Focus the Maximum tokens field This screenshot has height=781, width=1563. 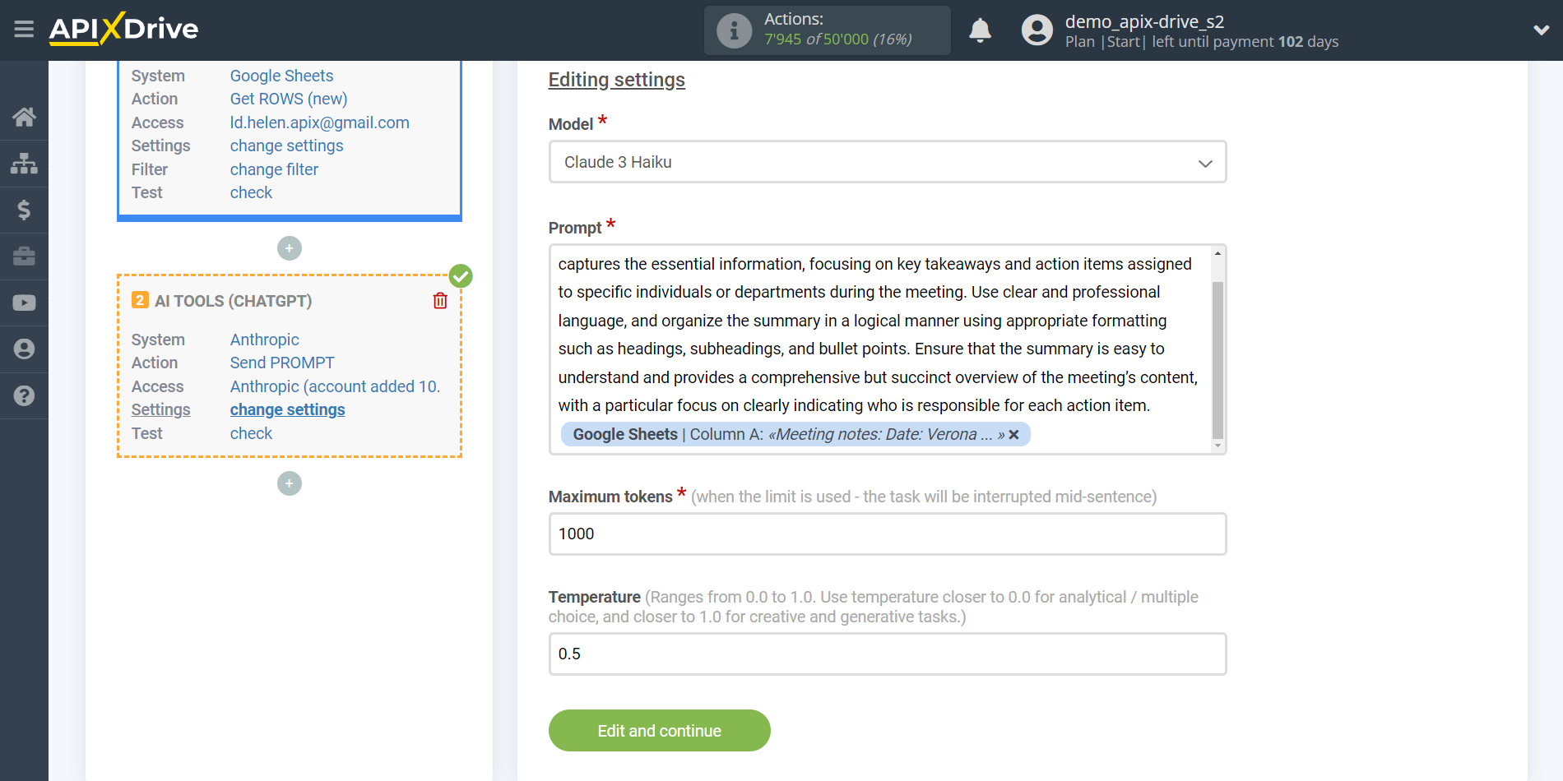888,534
